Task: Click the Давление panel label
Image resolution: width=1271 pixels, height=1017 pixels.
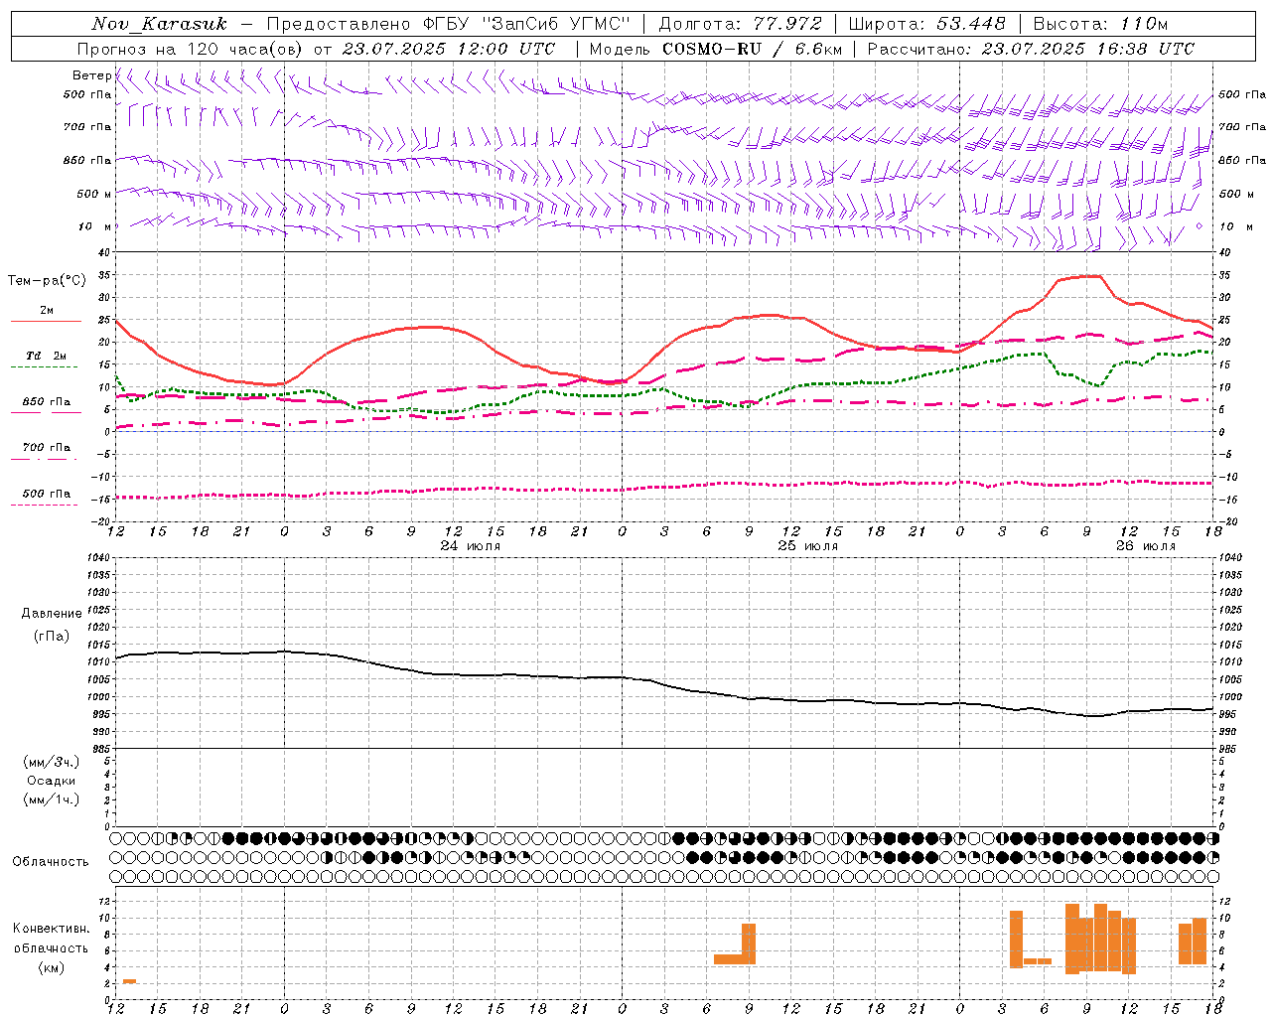Action: pyautogui.click(x=52, y=614)
